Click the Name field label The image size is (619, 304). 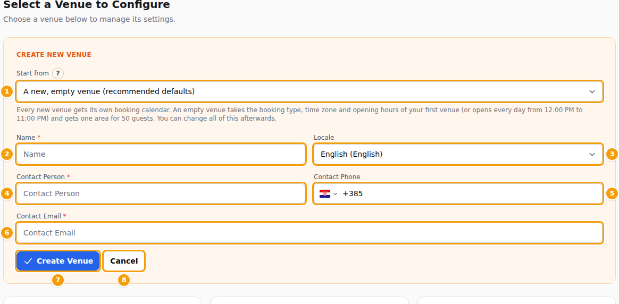click(x=26, y=138)
